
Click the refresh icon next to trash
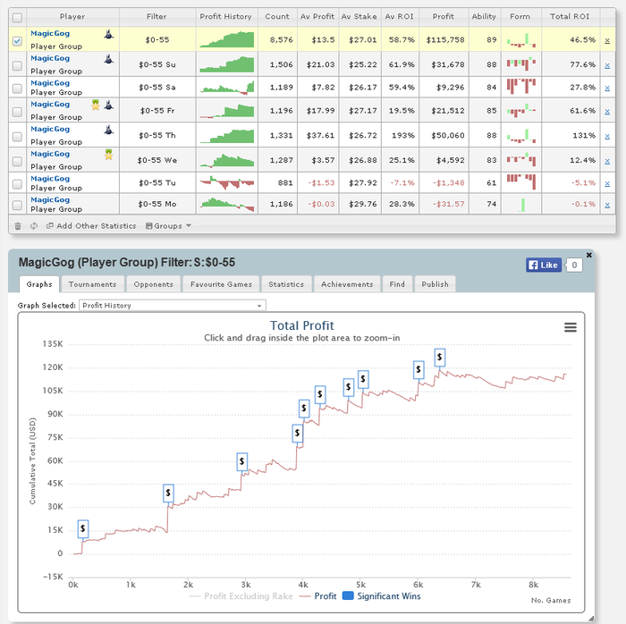coord(34,226)
